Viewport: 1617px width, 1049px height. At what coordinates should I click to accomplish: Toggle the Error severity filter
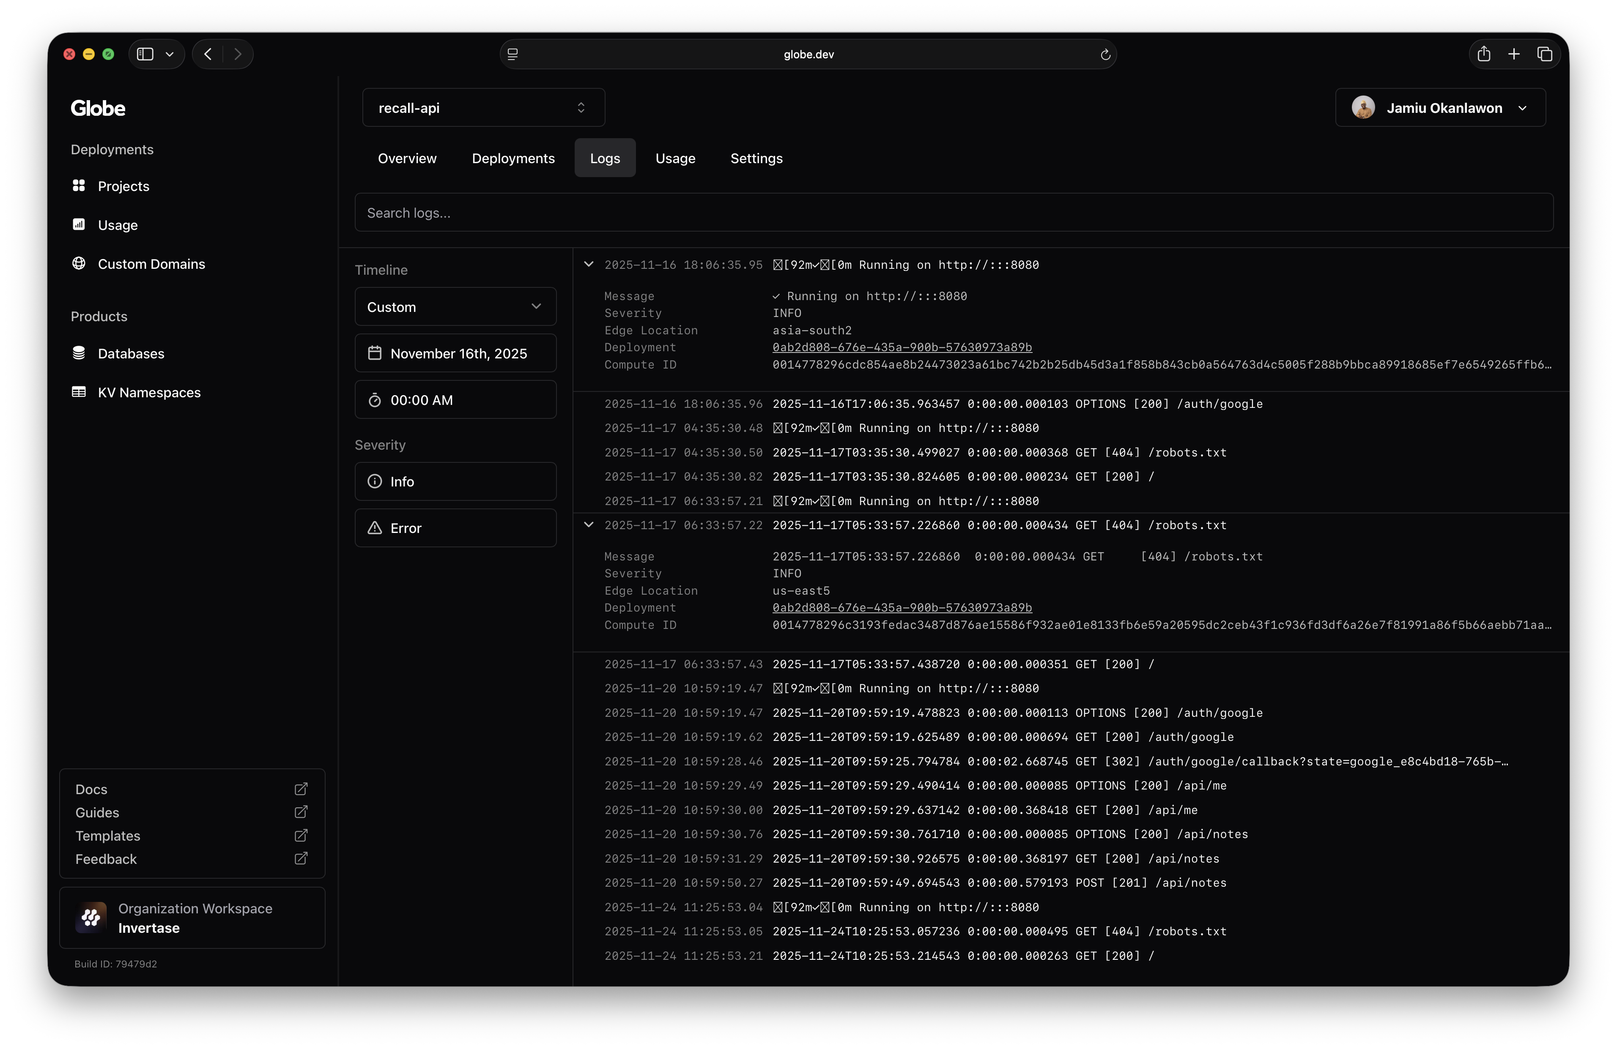455,528
